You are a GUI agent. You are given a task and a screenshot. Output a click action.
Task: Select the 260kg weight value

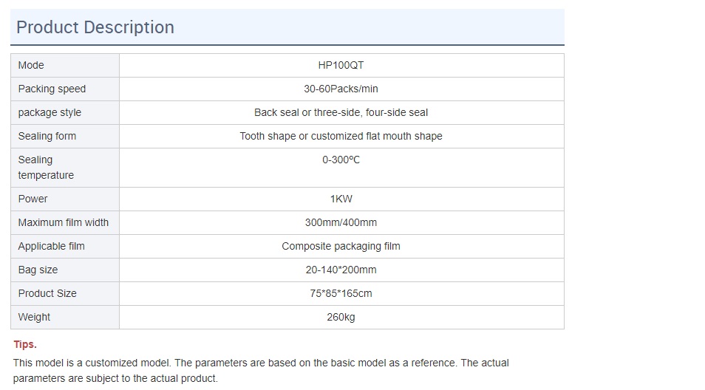tap(341, 317)
